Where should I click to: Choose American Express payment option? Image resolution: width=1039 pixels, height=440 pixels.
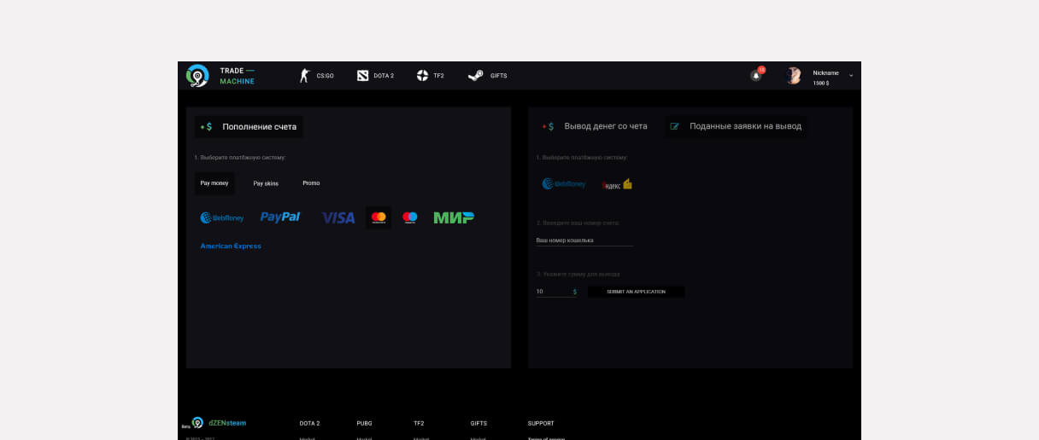tap(231, 246)
